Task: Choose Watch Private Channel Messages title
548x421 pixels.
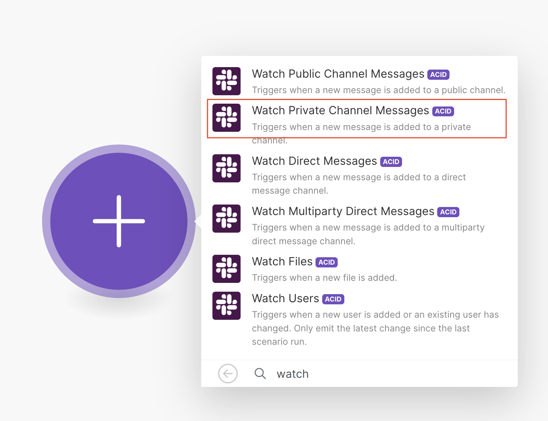Action: pyautogui.click(x=340, y=111)
